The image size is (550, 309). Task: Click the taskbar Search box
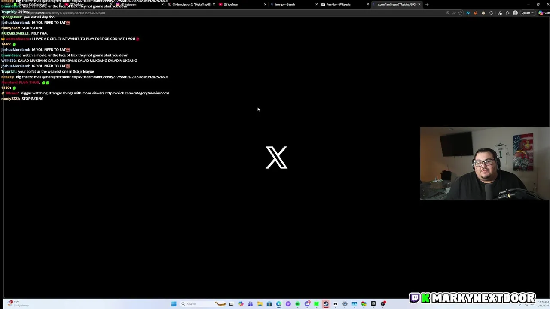(x=204, y=304)
